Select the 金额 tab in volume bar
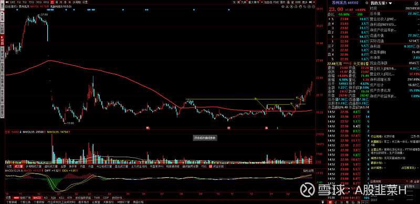Image resolution: width=420 pixels, height=204 pixels. 63,167
